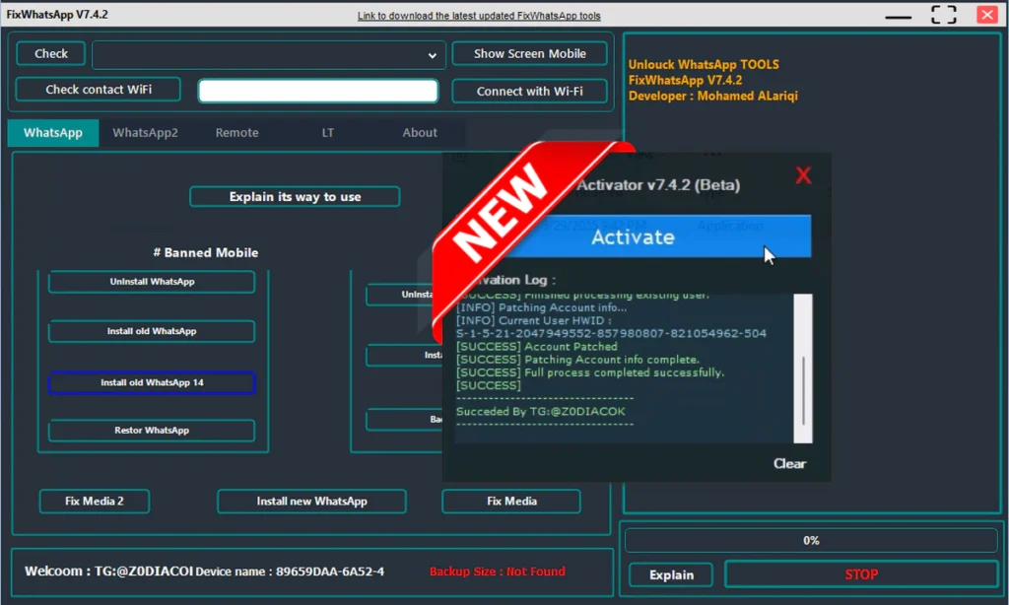Click Connect with Wi-Fi button
The image size is (1009, 605).
coord(529,91)
